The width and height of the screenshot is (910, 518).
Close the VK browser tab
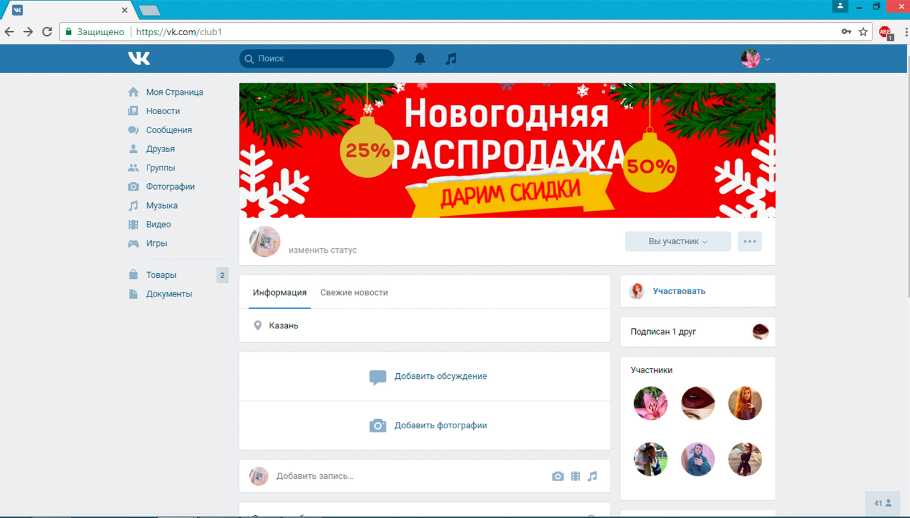pyautogui.click(x=125, y=10)
